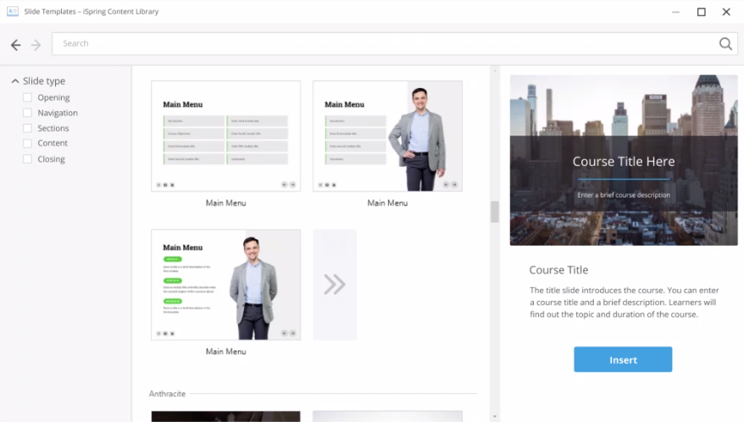744x422 pixels.
Task: Go forward with the right arrow icon
Action: point(36,45)
